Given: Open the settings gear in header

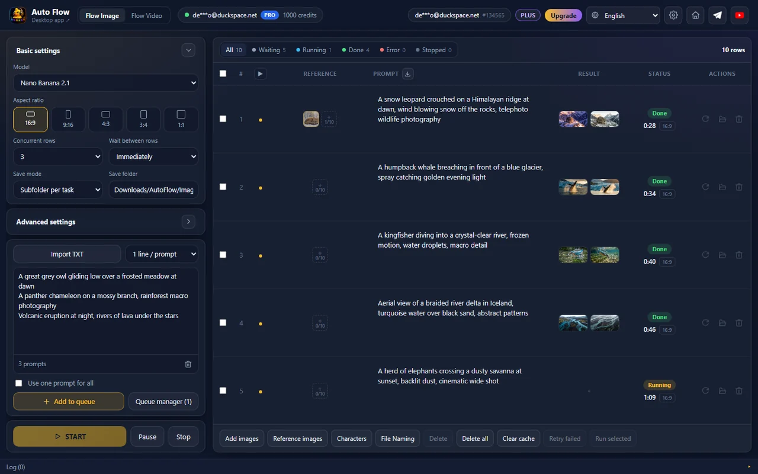Looking at the screenshot, I should 673,15.
